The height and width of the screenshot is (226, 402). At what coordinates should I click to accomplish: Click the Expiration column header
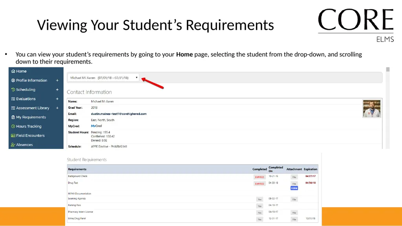(x=311, y=169)
